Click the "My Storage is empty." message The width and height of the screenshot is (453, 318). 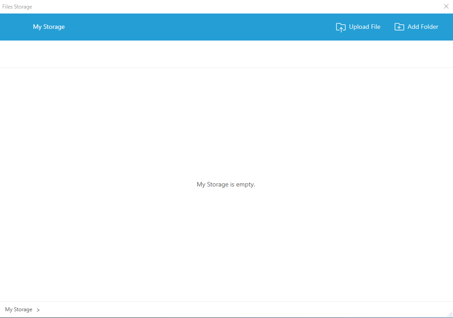coord(226,184)
